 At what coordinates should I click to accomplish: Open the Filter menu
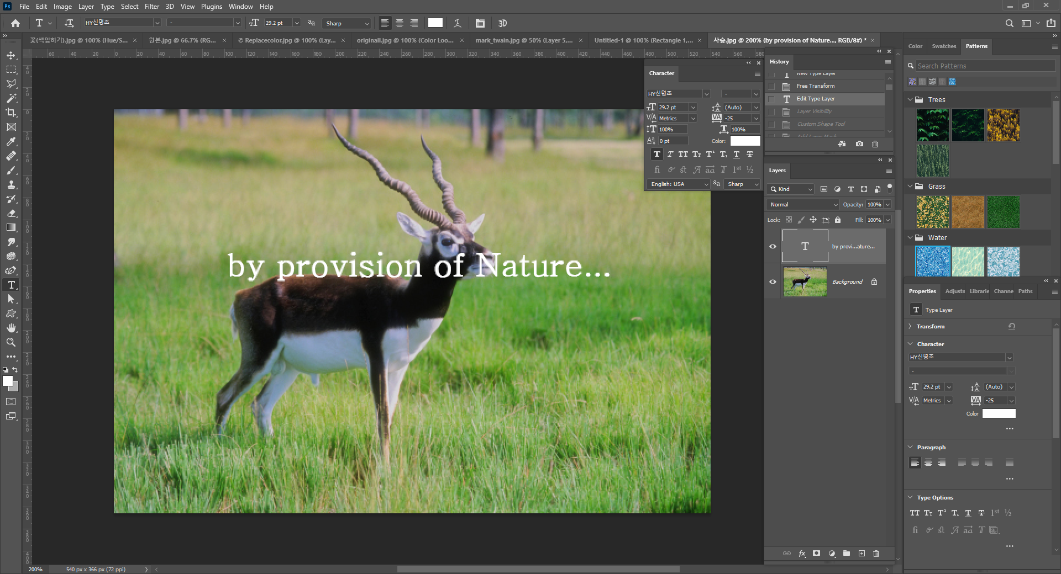tap(151, 7)
